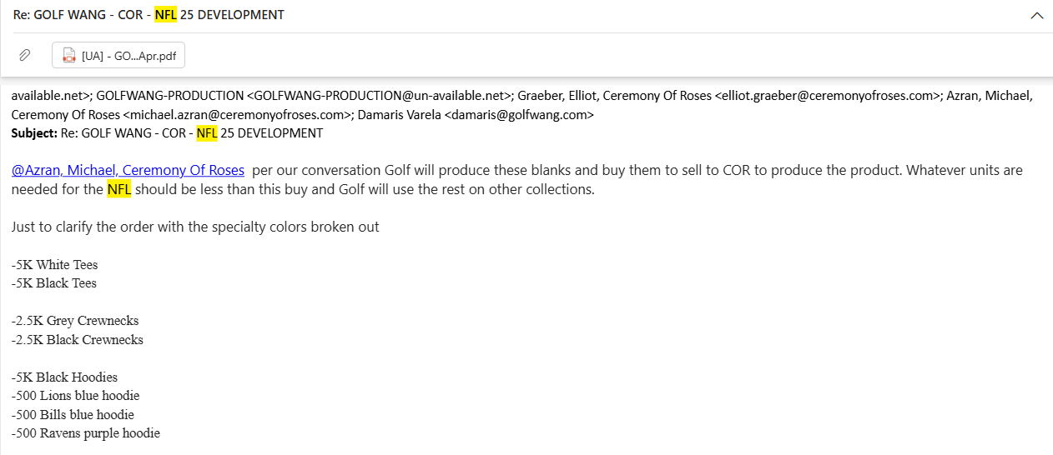Click the Just to clarify the order sentence
This screenshot has height=455, width=1053.
[195, 227]
